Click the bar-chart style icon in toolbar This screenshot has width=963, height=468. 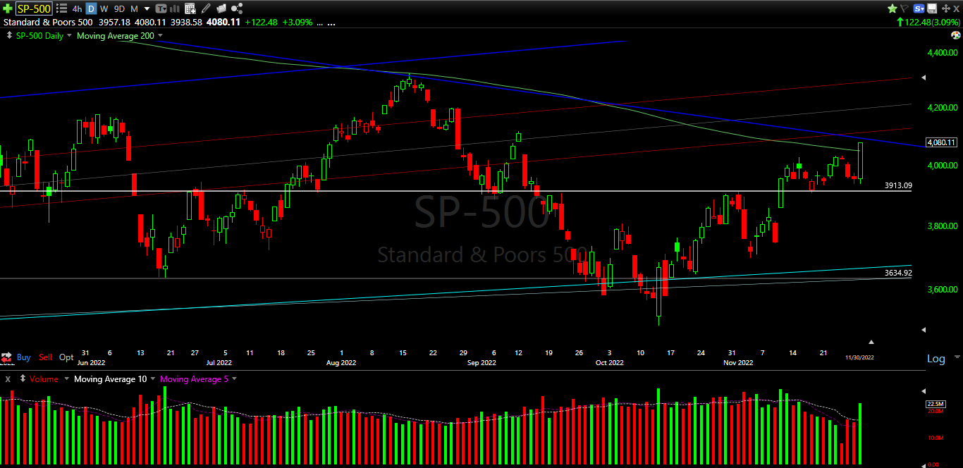coord(174,8)
